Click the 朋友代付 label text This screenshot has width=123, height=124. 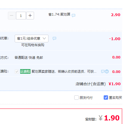coord(86,98)
